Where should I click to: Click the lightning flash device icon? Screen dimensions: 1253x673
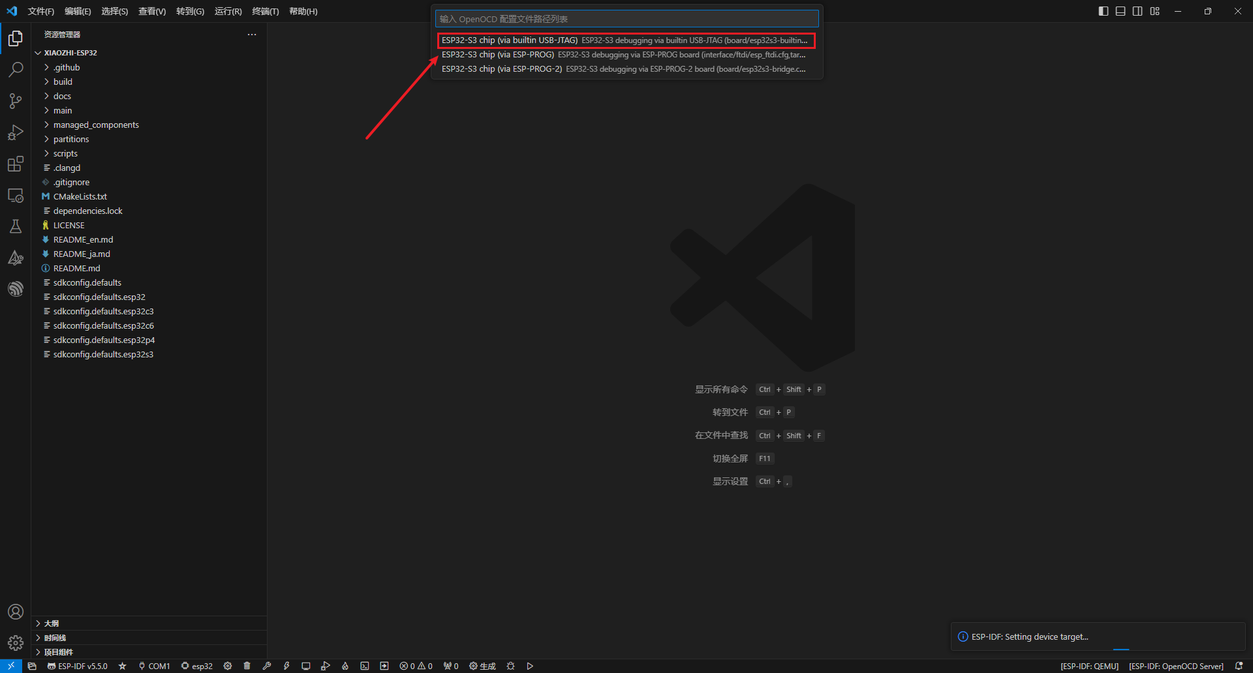tap(286, 666)
